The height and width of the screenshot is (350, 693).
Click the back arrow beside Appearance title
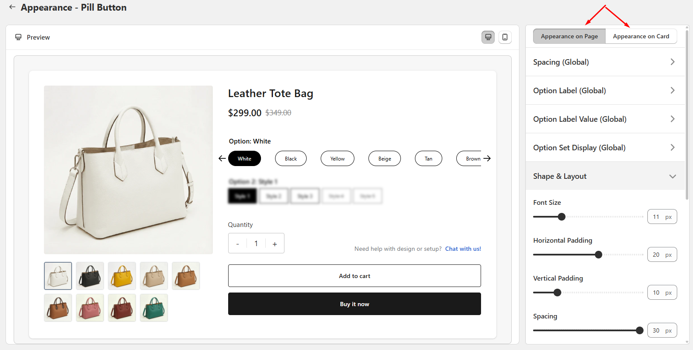point(12,7)
